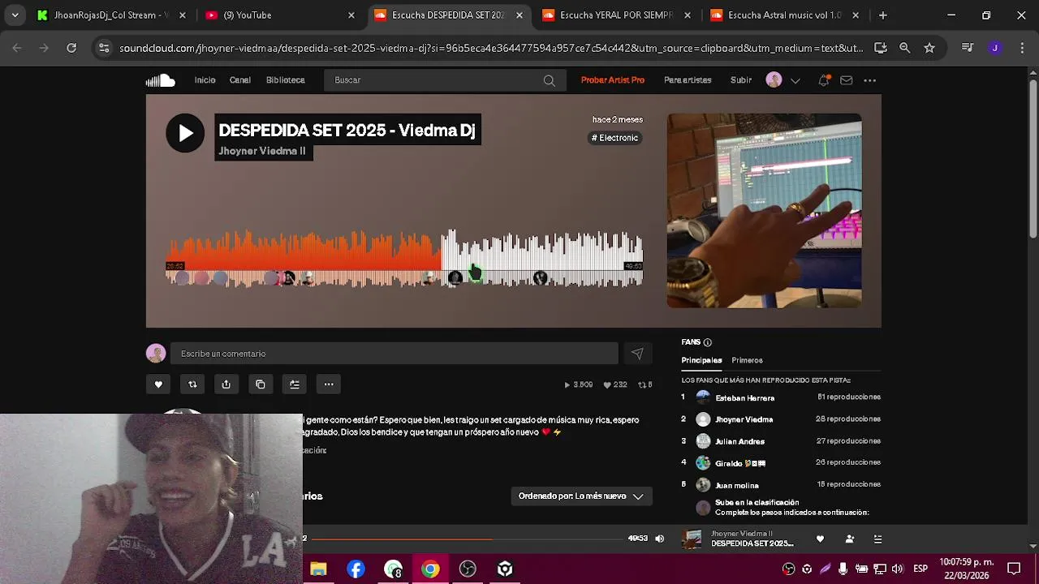Open the large track artwork image
The image size is (1039, 584).
765,211
